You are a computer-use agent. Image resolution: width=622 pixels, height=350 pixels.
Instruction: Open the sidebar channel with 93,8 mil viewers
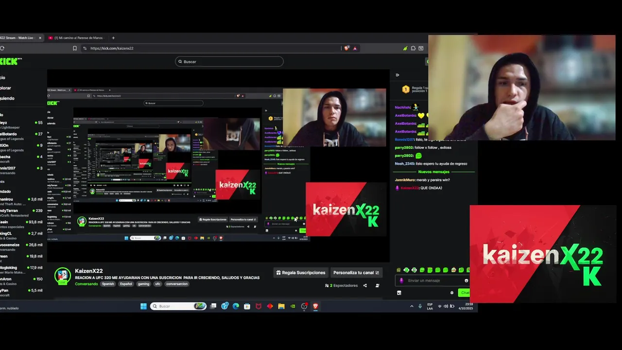(x=21, y=224)
